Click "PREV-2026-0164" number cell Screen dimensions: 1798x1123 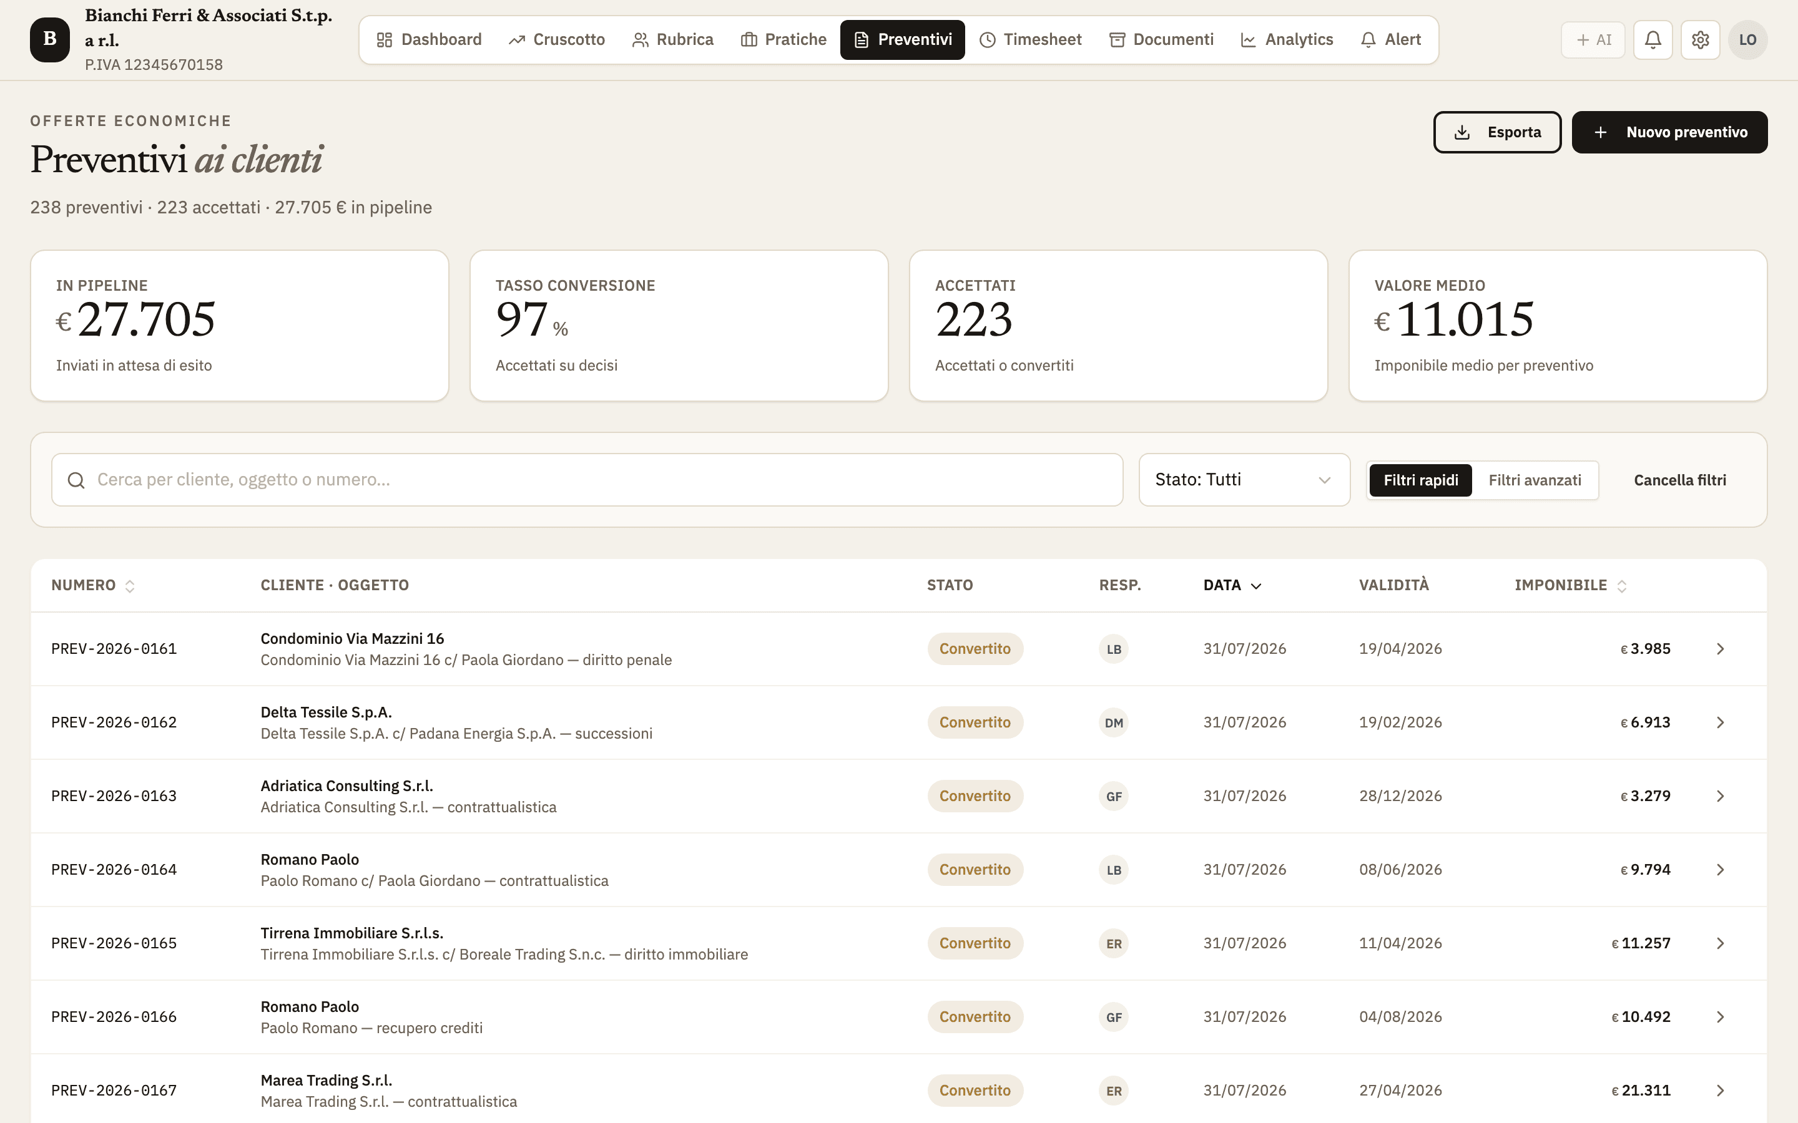[114, 870]
